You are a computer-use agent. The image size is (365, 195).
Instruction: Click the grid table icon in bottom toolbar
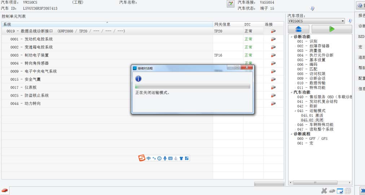point(348,191)
